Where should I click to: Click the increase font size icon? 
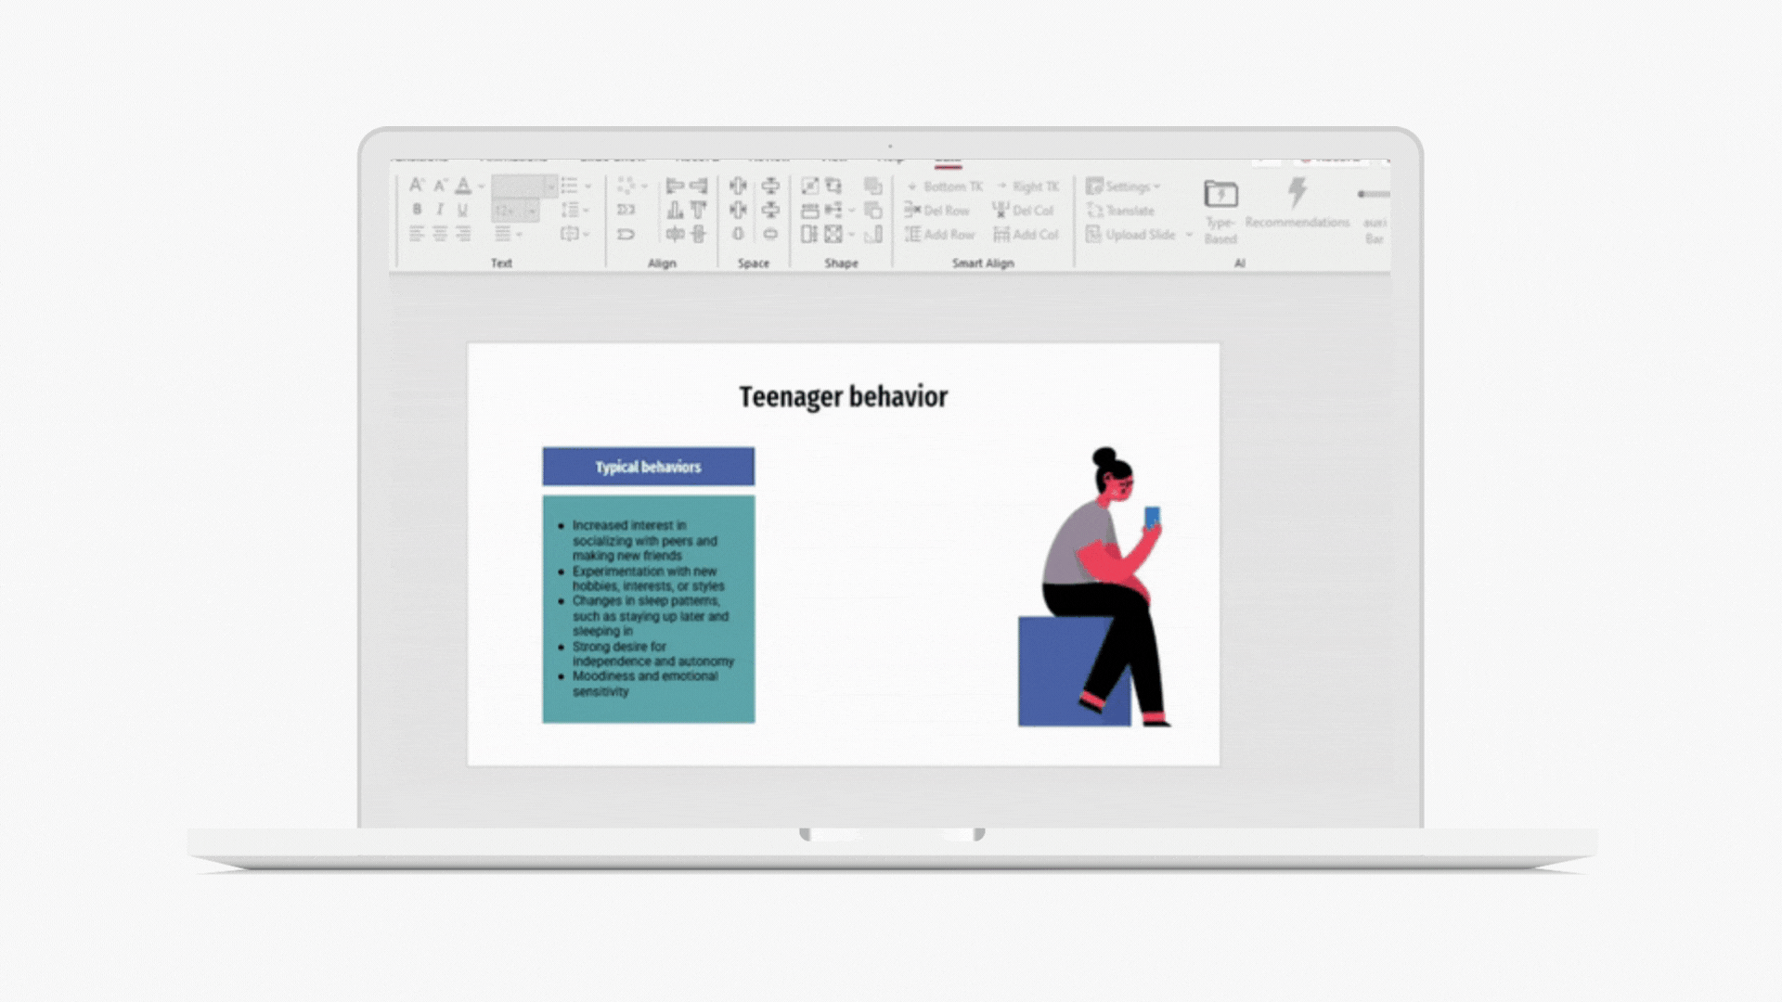417,186
